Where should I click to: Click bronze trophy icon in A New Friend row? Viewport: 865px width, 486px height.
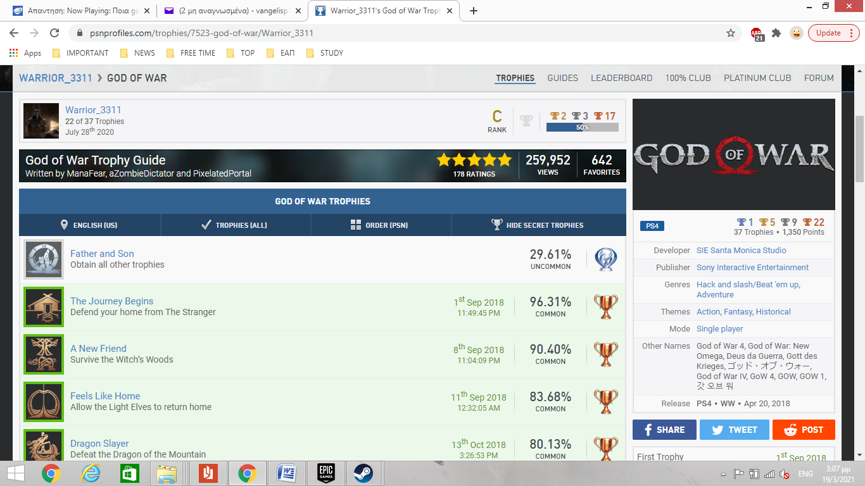click(x=605, y=354)
